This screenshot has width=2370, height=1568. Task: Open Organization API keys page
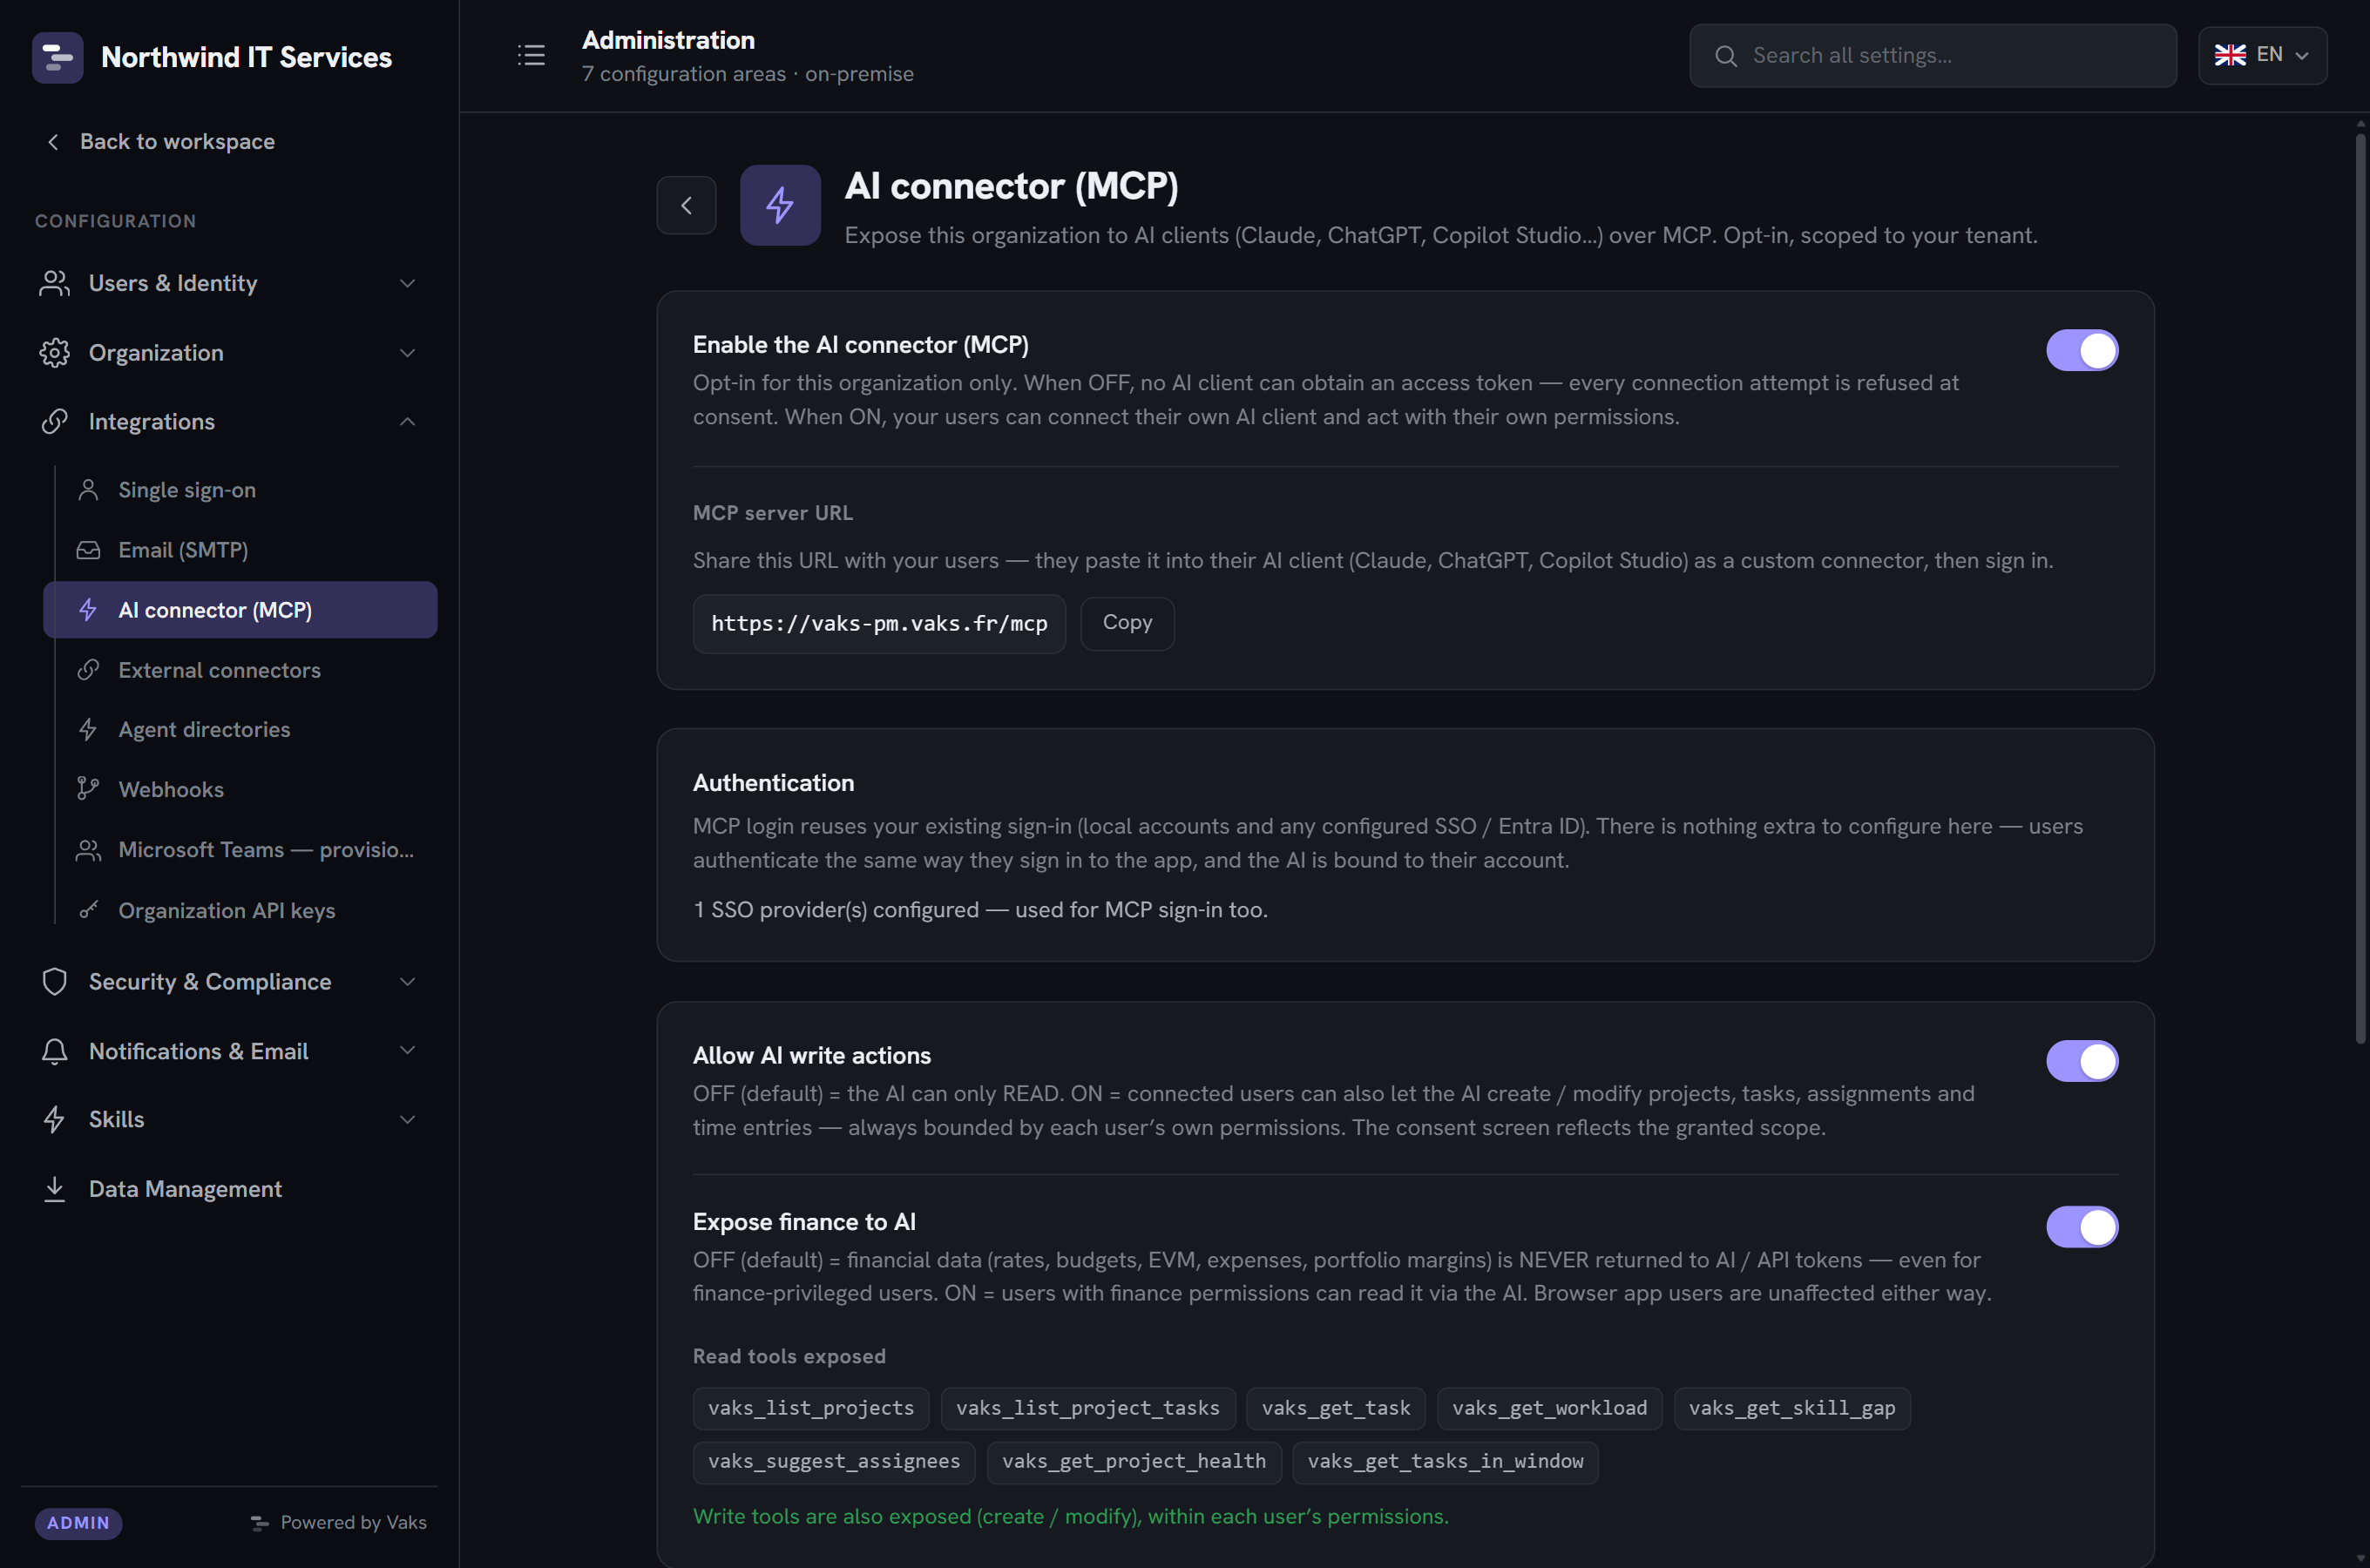point(240,910)
